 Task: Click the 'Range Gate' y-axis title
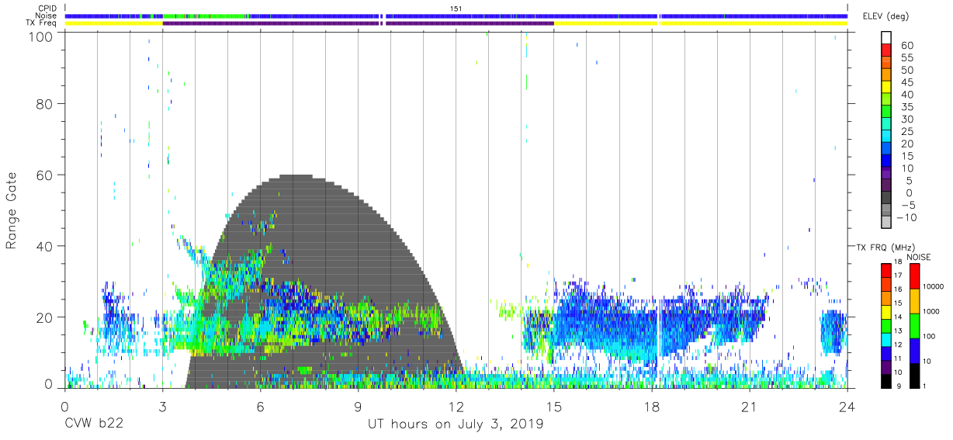click(12, 211)
